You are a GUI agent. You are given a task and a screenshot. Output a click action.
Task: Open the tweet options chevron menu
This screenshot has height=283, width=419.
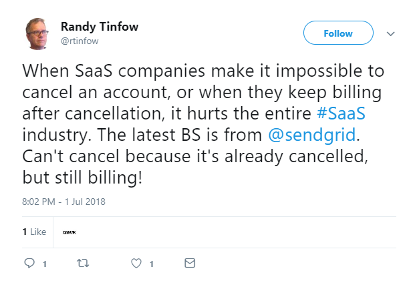point(392,33)
